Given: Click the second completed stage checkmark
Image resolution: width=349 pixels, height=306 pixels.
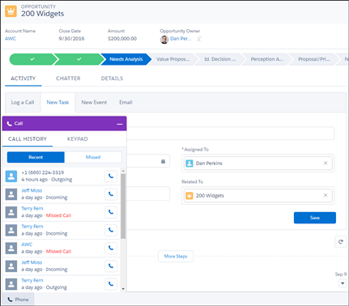Looking at the screenshot, I should [79, 59].
